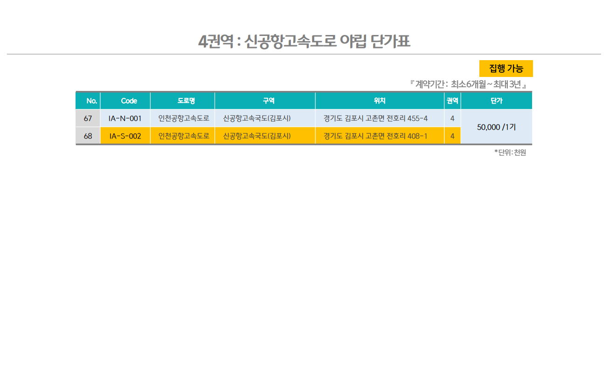
Task: Select code cell IA-S-002
Action: (x=125, y=136)
